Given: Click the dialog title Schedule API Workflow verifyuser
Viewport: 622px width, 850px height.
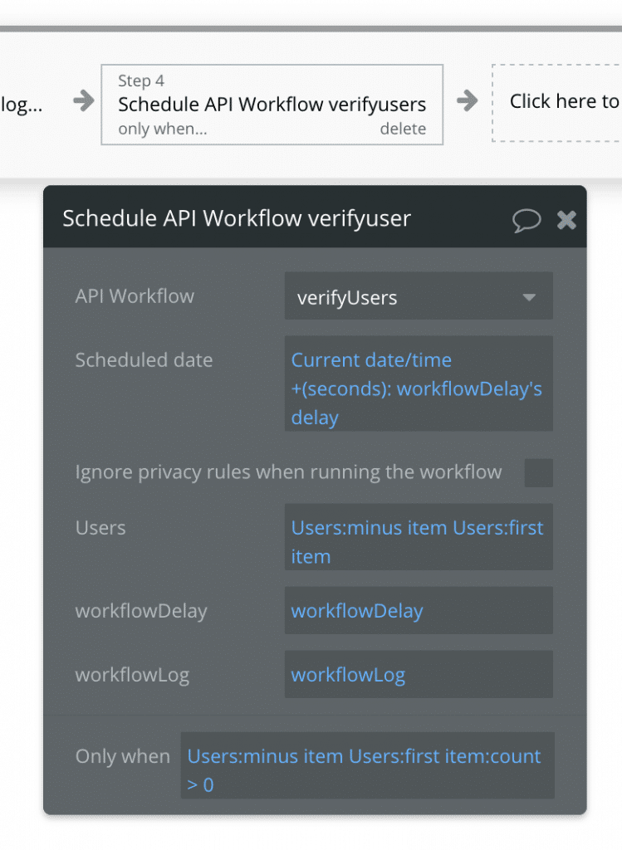Looking at the screenshot, I should tap(236, 218).
